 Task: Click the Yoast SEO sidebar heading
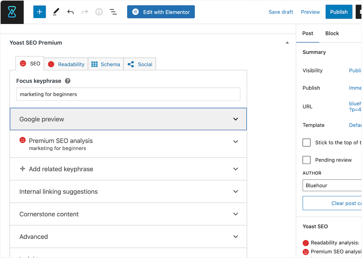(x=315, y=226)
